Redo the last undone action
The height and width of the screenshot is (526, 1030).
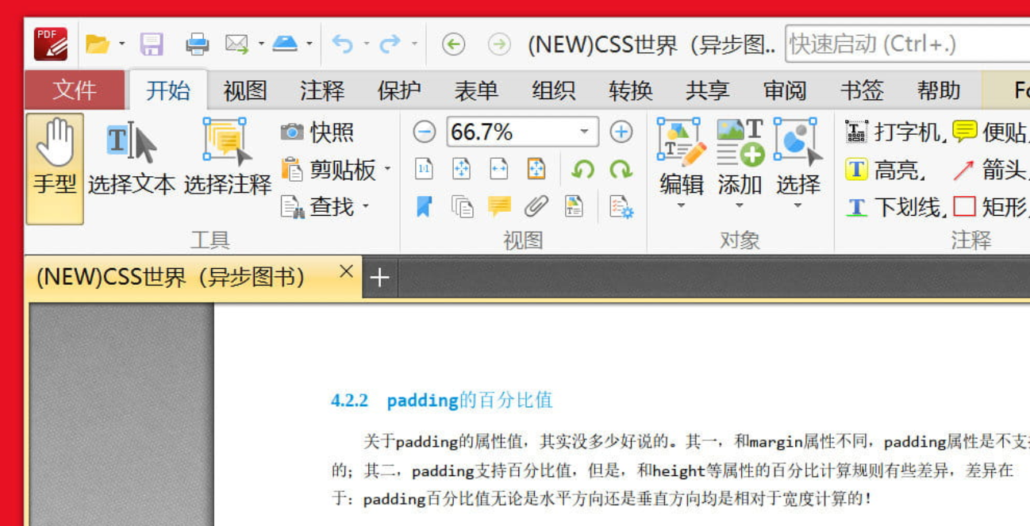point(390,44)
